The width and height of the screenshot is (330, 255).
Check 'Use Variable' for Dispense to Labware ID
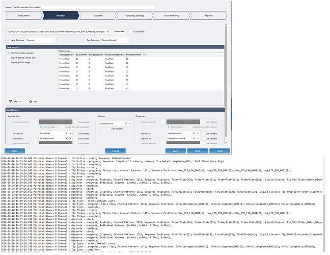(203, 138)
